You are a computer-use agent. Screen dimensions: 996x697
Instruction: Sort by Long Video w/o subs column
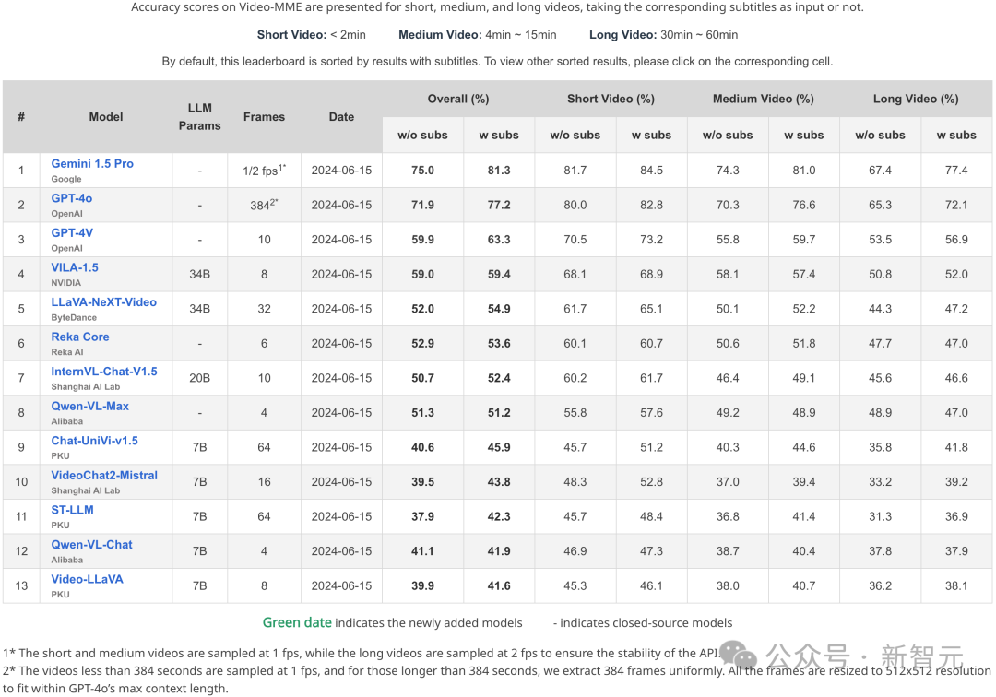point(880,136)
